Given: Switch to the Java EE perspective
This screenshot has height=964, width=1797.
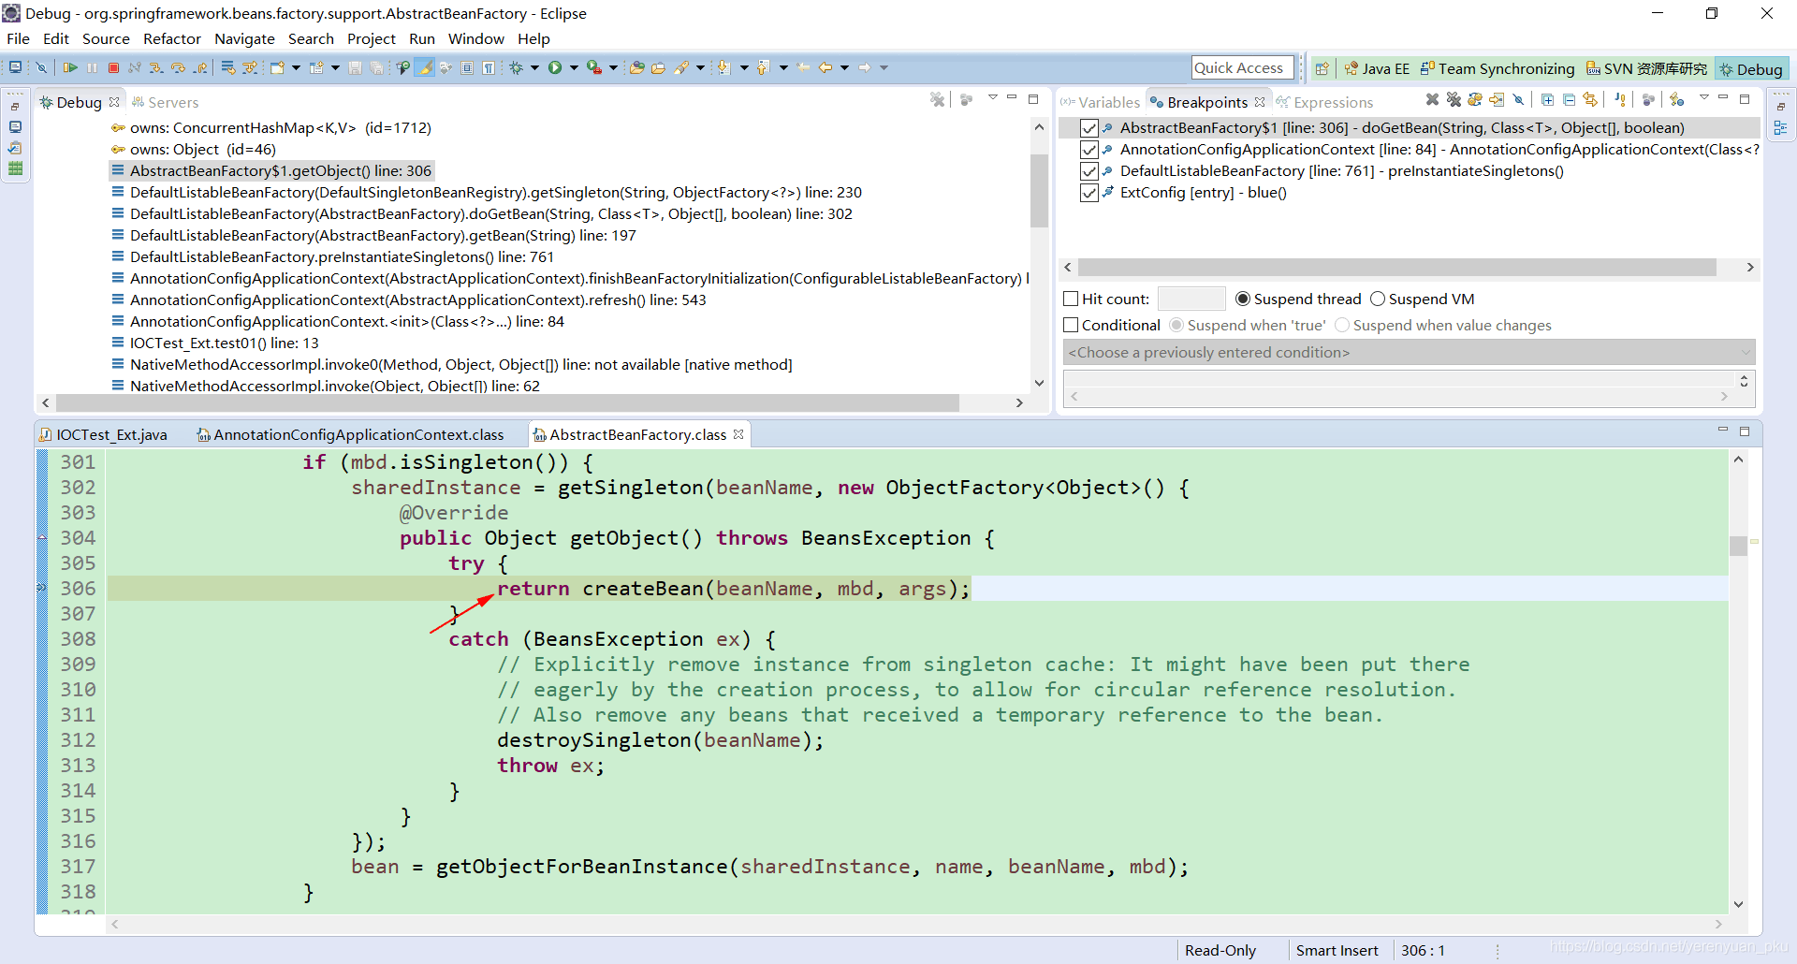Looking at the screenshot, I should [1377, 68].
